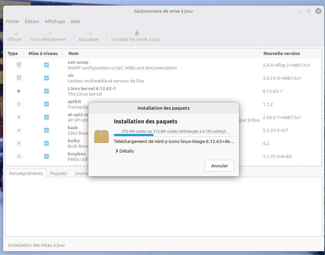Click the Effacer toolbar icon

click(x=15, y=33)
